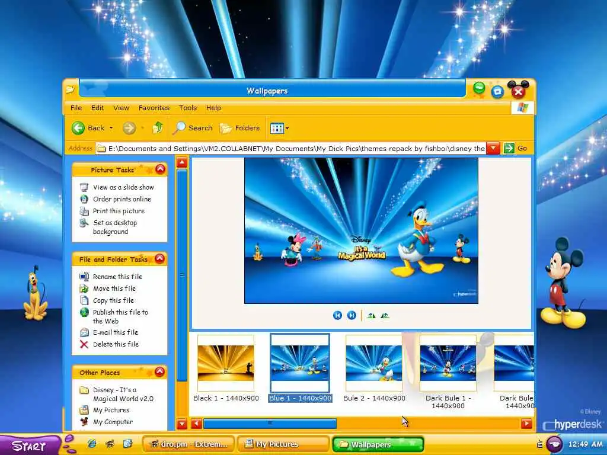
Task: Click the Order prints online icon
Action: (x=84, y=199)
